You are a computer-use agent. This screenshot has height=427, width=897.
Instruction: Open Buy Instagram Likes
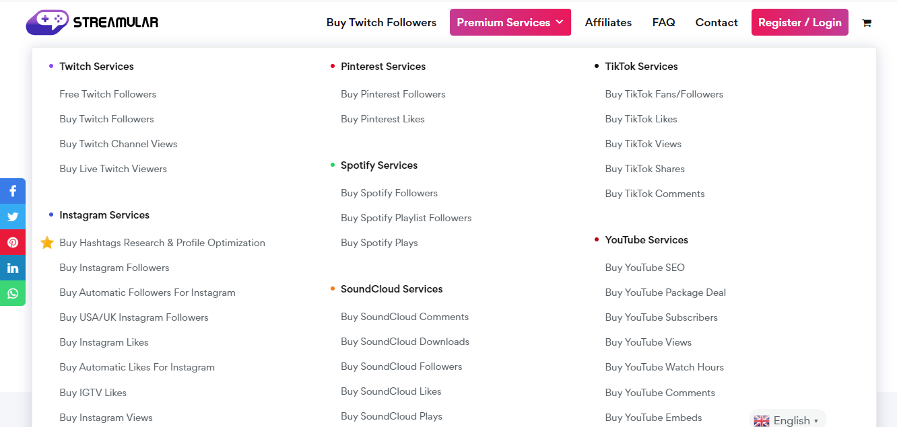click(104, 342)
